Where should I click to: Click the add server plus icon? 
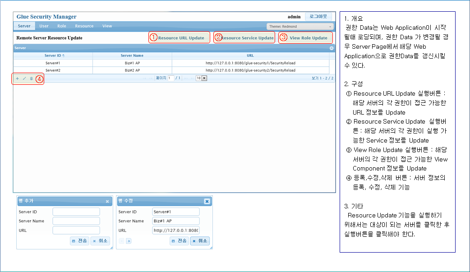[x=18, y=78]
